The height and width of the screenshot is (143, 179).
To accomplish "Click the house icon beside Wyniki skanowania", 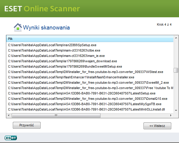I will (x=18, y=27).
